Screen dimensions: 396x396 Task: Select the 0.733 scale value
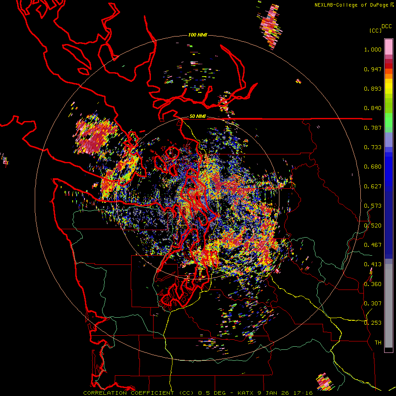(373, 147)
